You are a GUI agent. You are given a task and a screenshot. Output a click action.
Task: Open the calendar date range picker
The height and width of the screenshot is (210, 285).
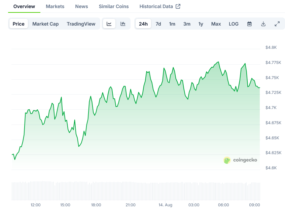click(249, 24)
